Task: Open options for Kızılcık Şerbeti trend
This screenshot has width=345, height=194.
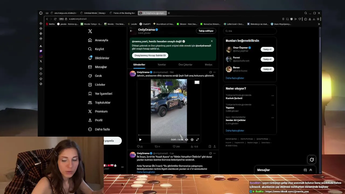Action: coord(272,96)
